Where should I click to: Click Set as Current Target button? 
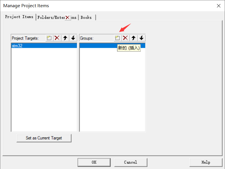click(44, 138)
